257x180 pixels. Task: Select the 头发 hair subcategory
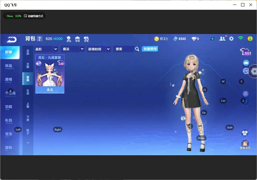(x=28, y=92)
